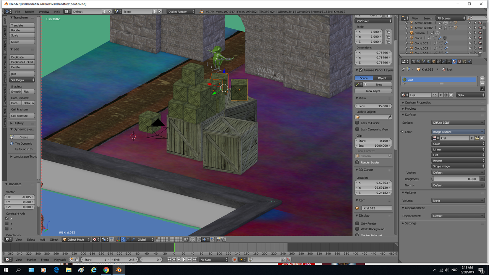
Task: Open the Help menu
Action: click(x=57, y=11)
